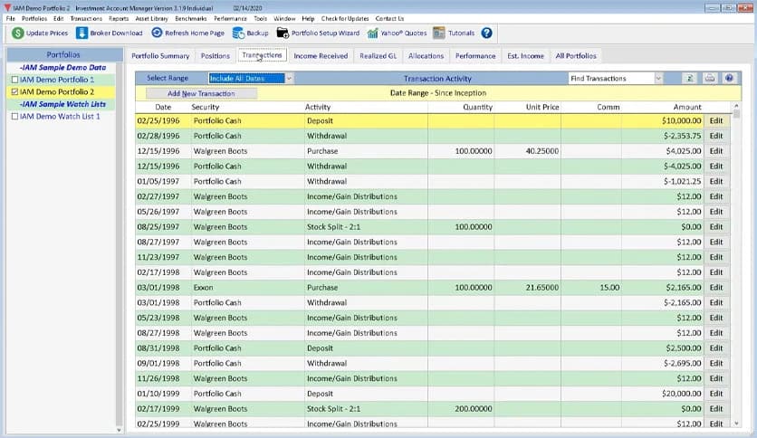Go to the Allocations tab

426,55
